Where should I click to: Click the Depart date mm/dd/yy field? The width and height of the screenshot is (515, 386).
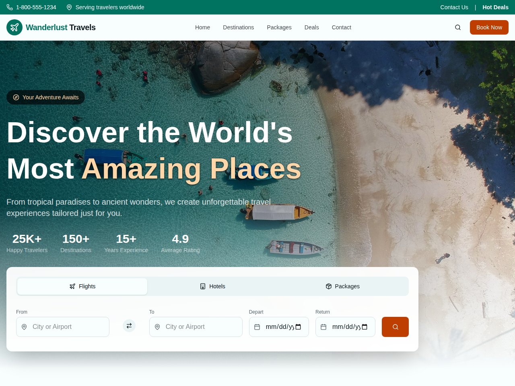click(279, 327)
